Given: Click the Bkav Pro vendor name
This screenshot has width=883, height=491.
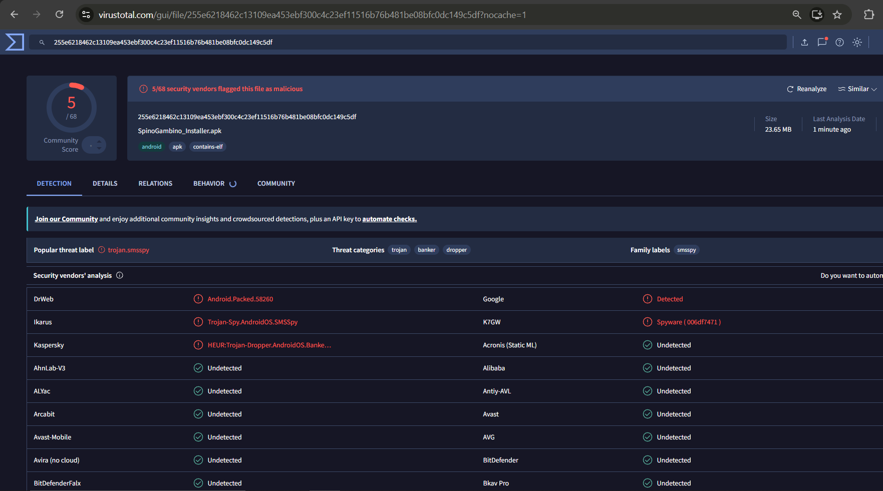Looking at the screenshot, I should coord(496,483).
